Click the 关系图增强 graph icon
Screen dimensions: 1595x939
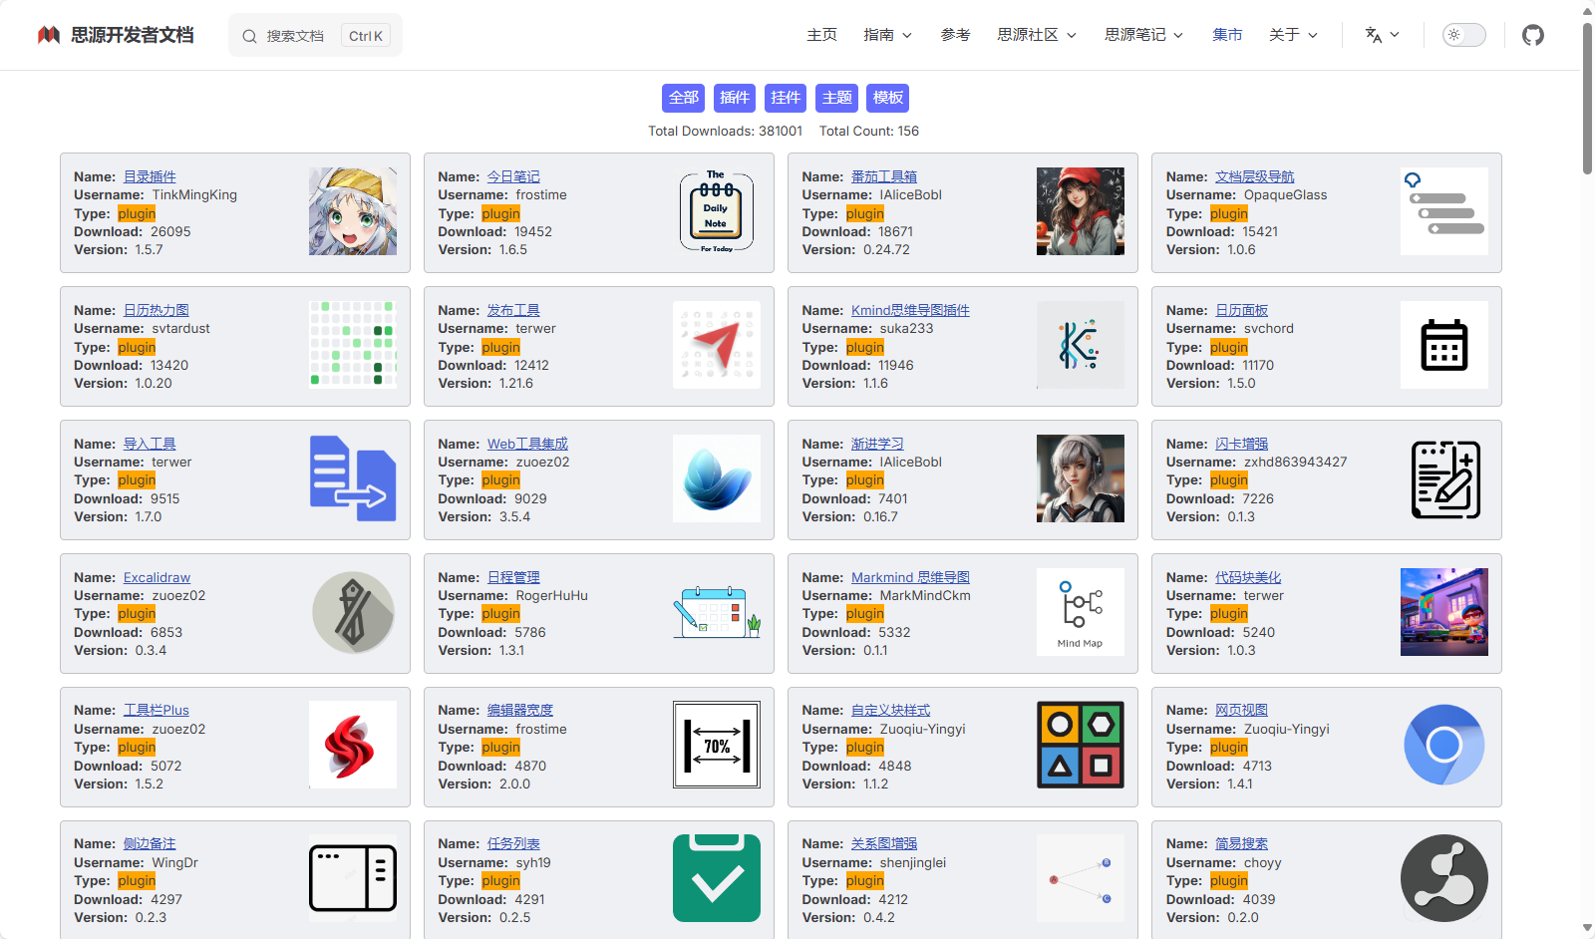(1081, 878)
